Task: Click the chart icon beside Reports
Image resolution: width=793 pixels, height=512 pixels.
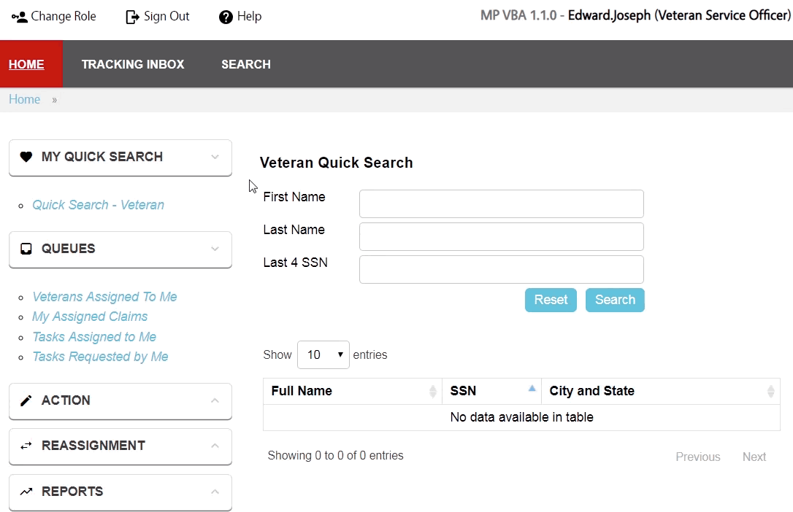Action: (x=26, y=491)
